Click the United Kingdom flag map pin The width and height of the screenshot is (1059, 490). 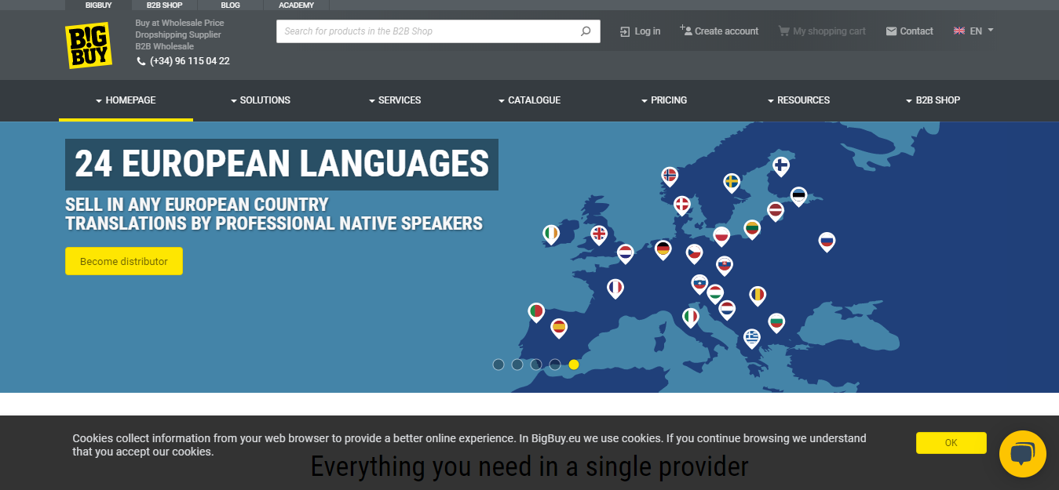pos(599,234)
